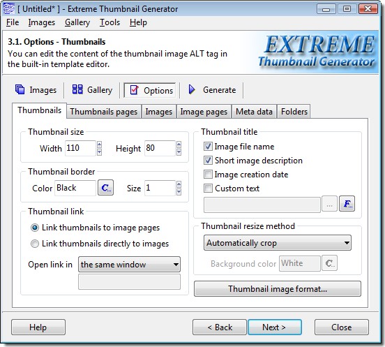Expand Thumbnail resize method dropdown
This screenshot has width=385, height=347.
pyautogui.click(x=278, y=243)
